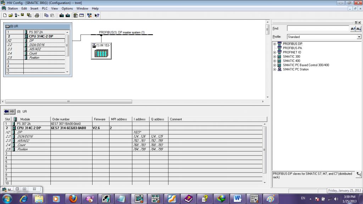Select the AI5/AO2 row in the slot table

[x=133, y=141]
